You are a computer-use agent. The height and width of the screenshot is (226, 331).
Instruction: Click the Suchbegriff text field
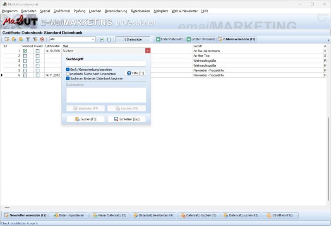[106, 64]
